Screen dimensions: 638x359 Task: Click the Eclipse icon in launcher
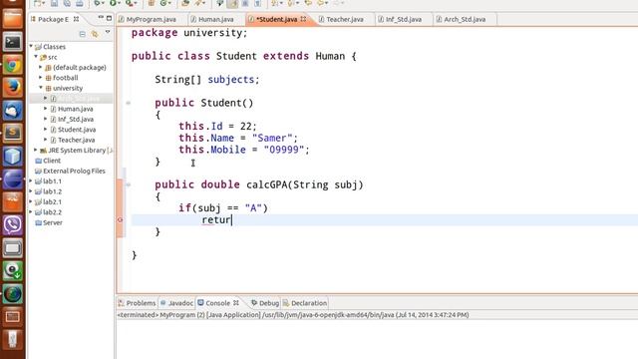[13, 179]
